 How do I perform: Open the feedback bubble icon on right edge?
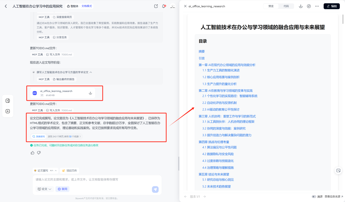pos(338,170)
